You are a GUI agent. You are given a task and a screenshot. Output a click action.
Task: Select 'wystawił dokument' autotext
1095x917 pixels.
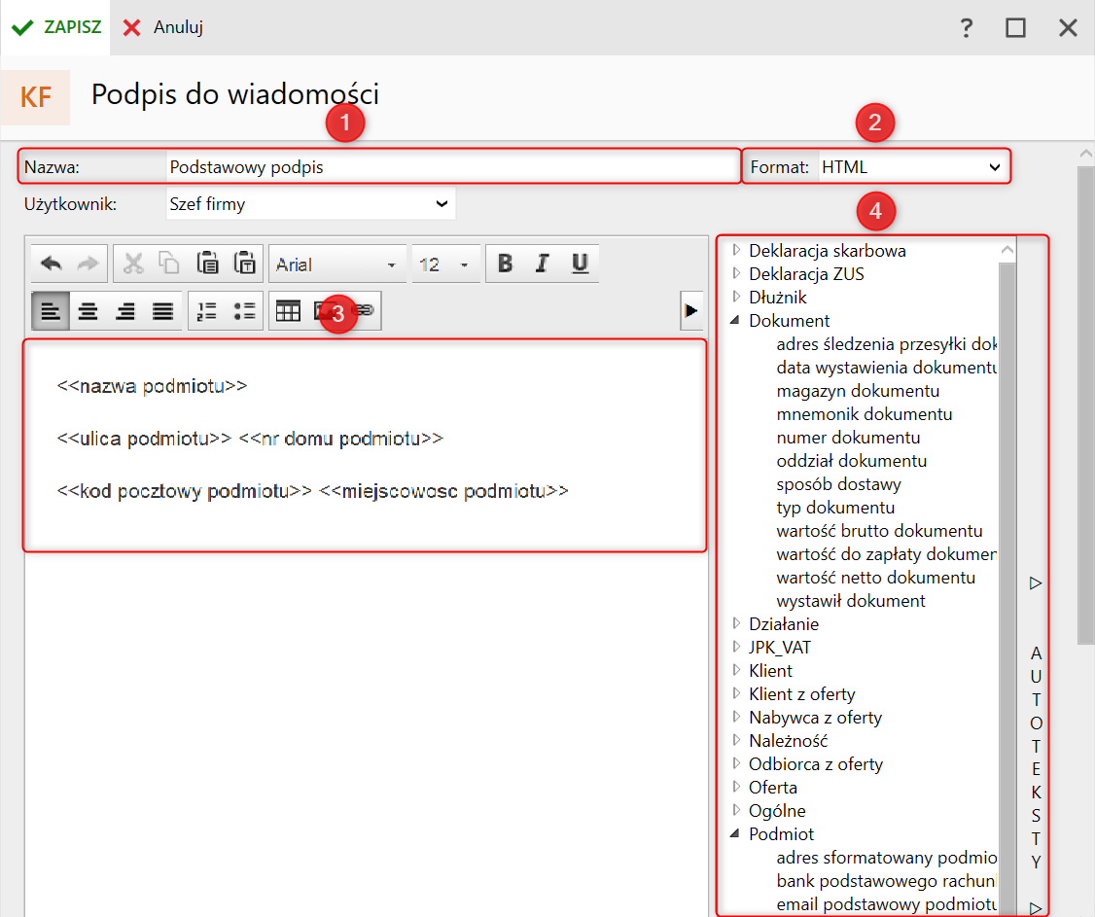pos(851,601)
